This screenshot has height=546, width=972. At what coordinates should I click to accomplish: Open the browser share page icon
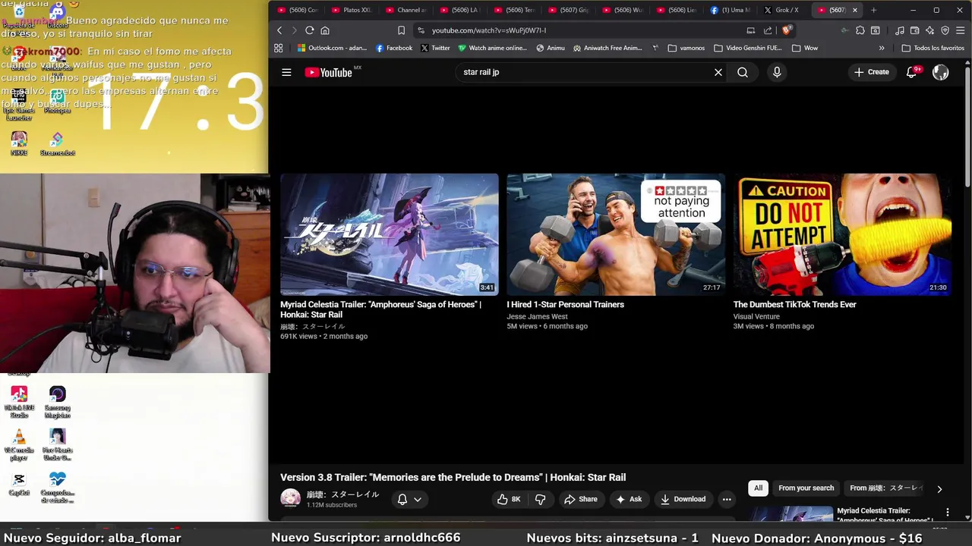(768, 30)
